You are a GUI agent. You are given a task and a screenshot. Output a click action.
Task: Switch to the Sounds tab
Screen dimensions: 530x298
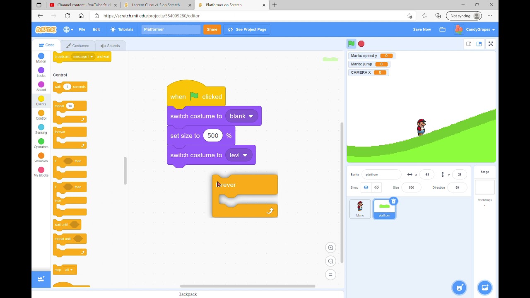click(110, 46)
